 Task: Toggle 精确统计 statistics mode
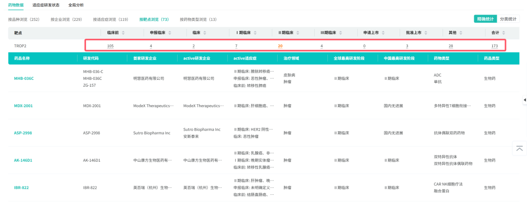[486, 19]
